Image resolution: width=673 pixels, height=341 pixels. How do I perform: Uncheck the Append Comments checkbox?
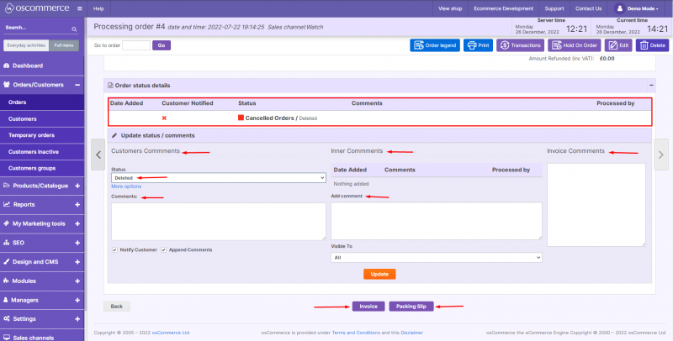[164, 249]
